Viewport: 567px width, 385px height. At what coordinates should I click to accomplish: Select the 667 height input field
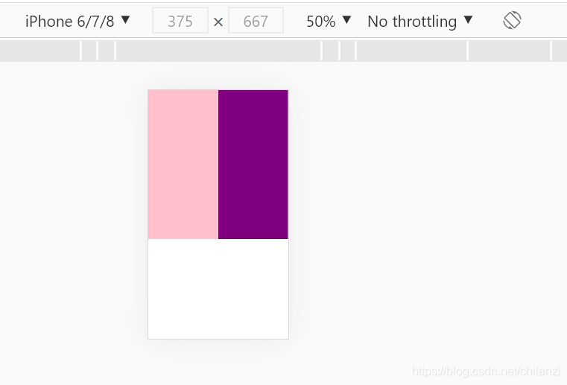tap(256, 21)
